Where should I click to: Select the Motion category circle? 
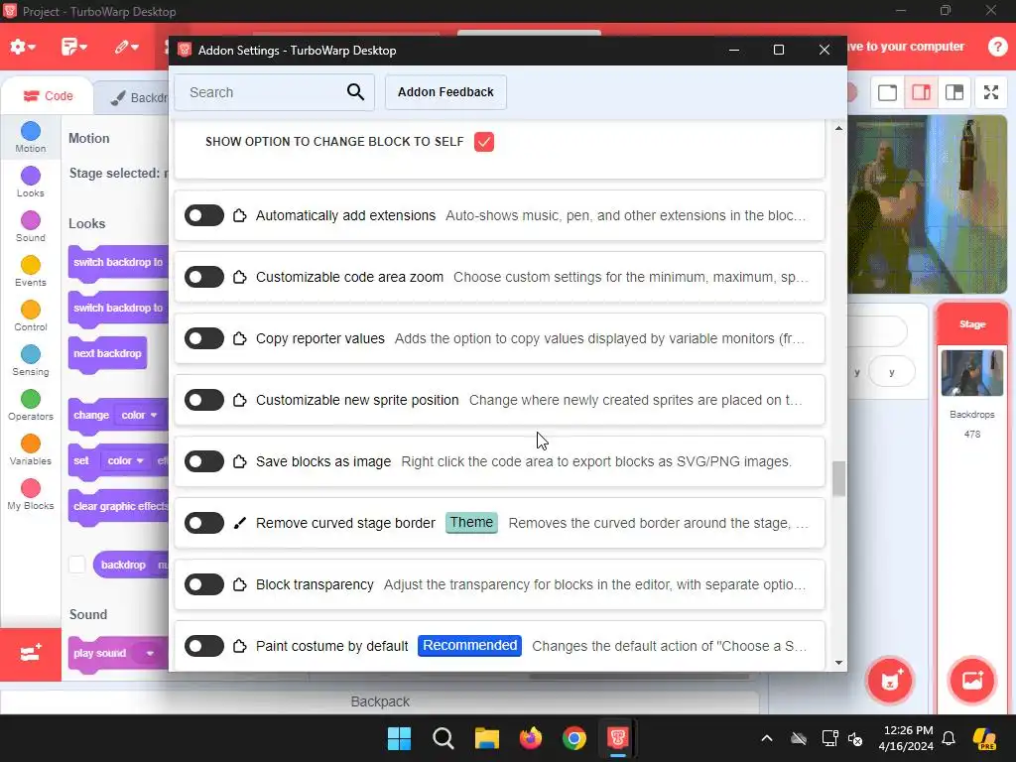tap(31, 131)
